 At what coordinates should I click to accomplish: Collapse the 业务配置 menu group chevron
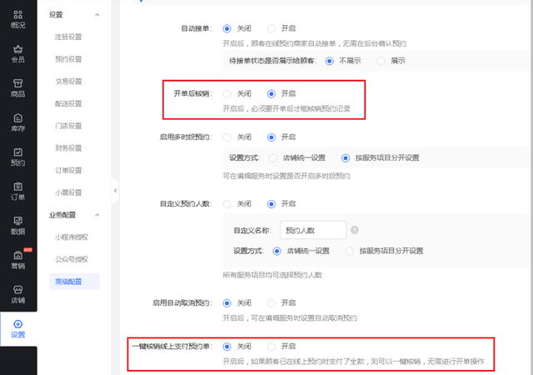(x=97, y=215)
